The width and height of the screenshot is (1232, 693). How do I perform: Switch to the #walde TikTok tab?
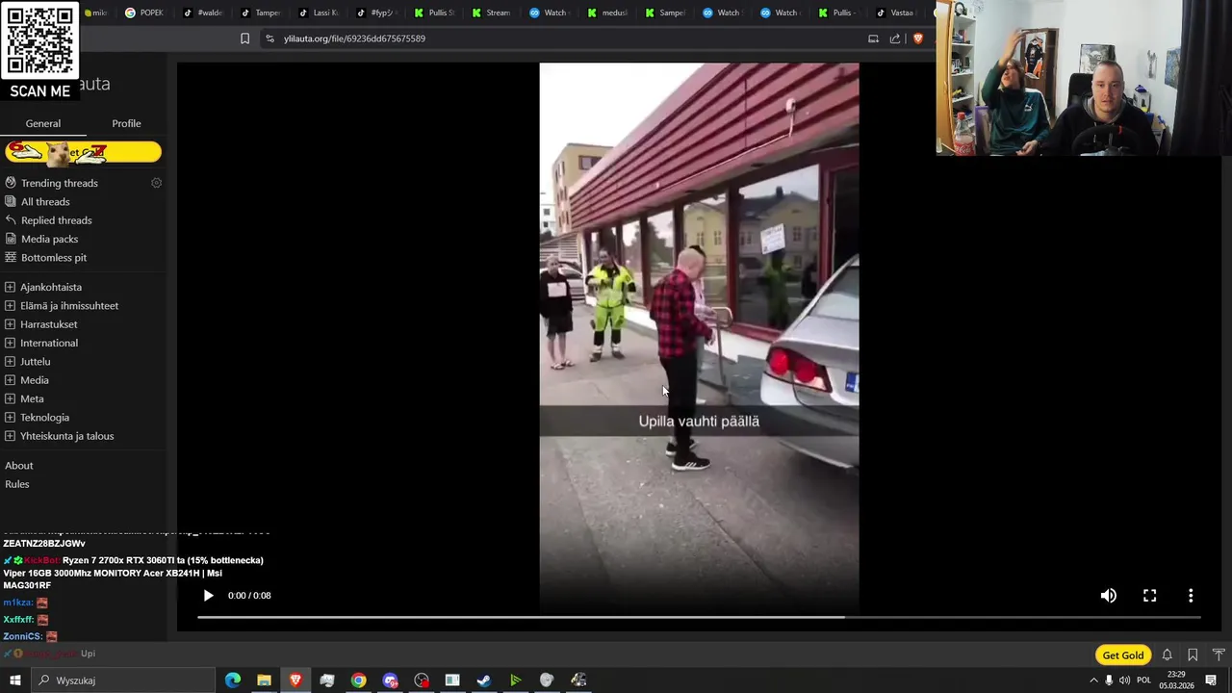click(204, 13)
